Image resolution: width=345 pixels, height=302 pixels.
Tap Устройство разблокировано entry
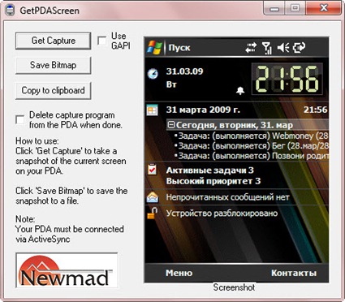222,214
